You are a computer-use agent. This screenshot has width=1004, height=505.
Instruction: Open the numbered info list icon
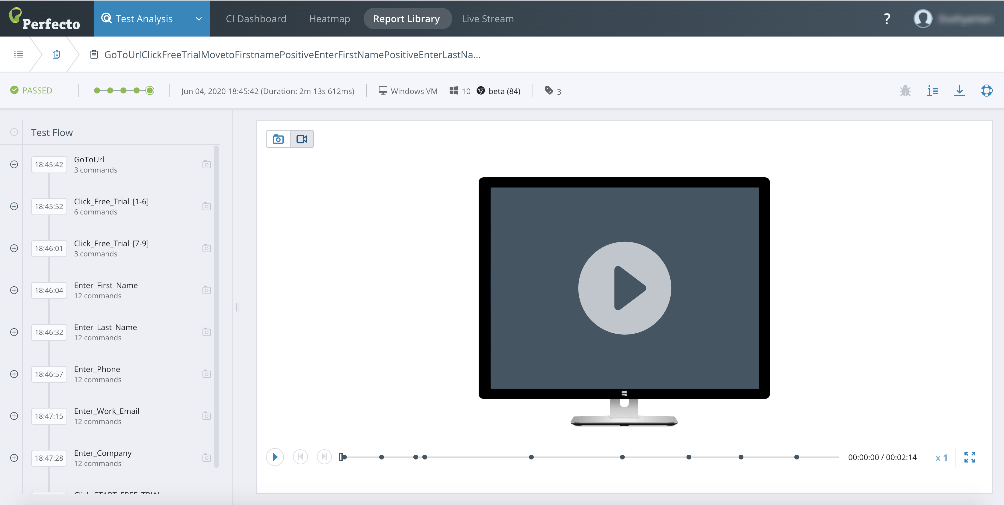point(932,91)
